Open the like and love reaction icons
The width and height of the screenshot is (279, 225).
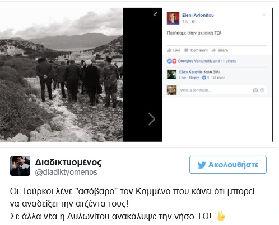click(171, 61)
